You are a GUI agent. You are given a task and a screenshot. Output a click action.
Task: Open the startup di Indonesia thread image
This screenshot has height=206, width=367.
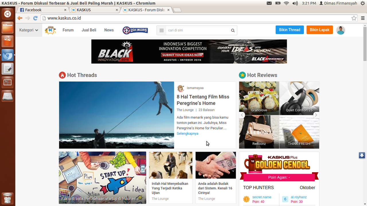click(x=102, y=178)
